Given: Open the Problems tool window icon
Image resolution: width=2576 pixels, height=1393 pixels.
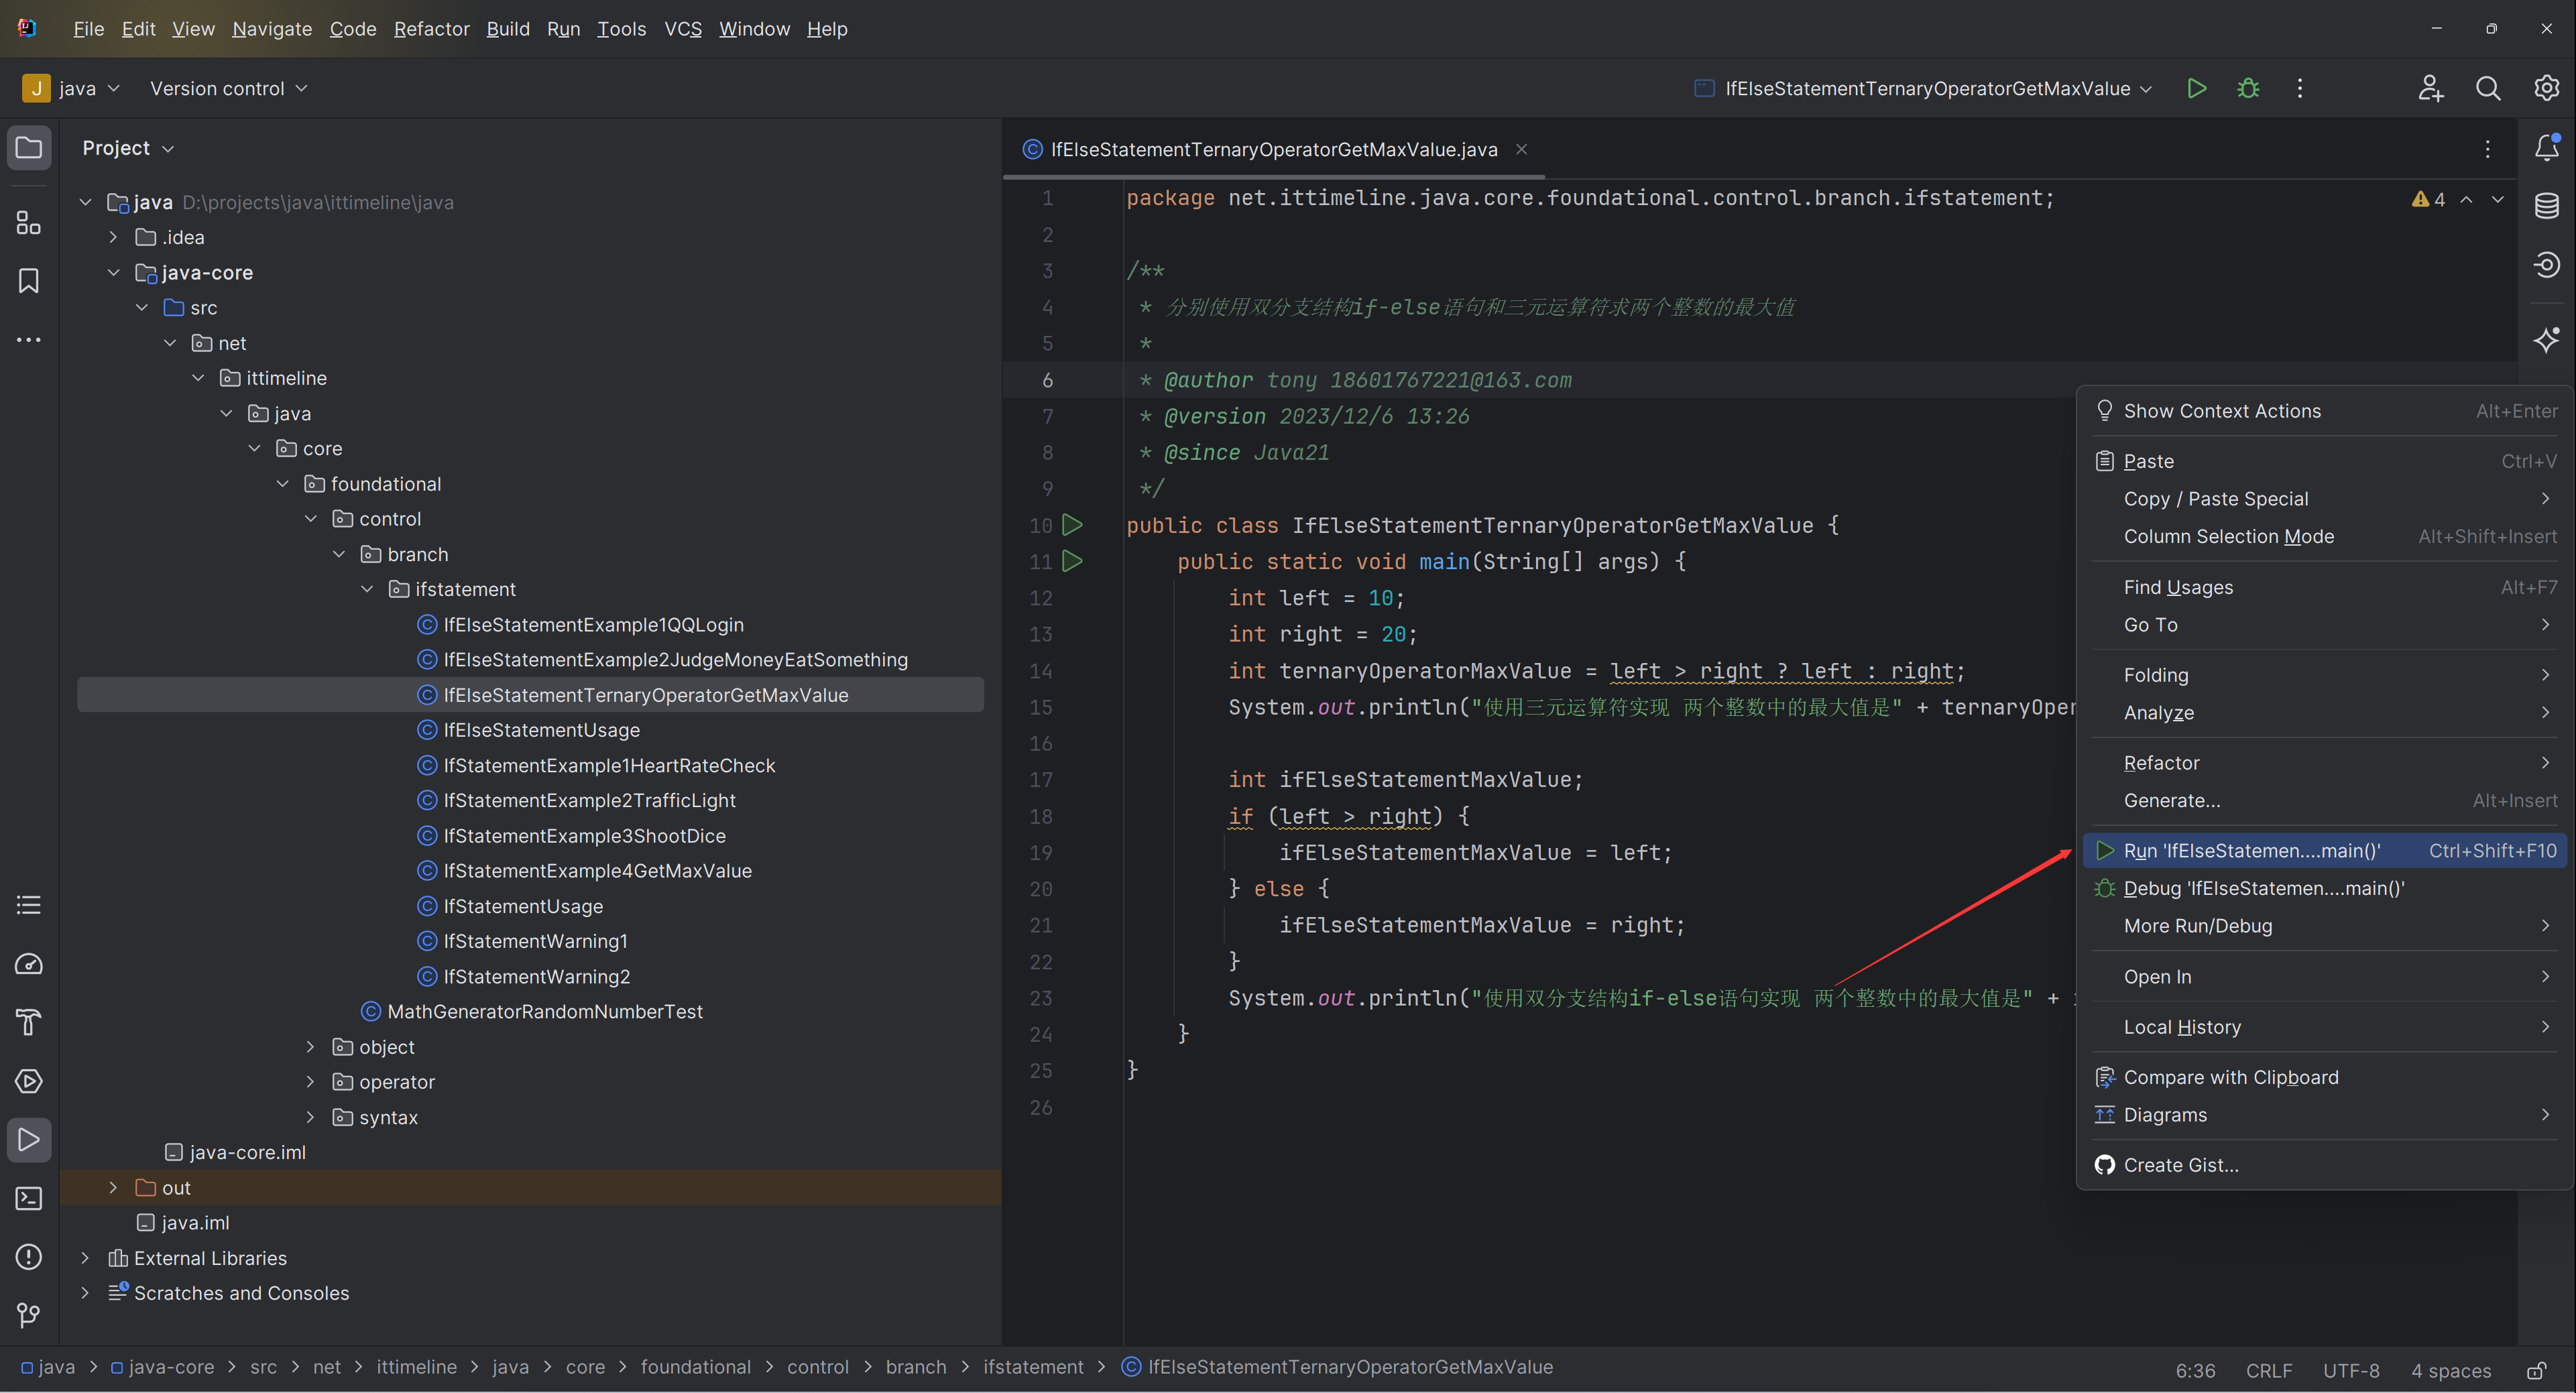Looking at the screenshot, I should point(29,1257).
